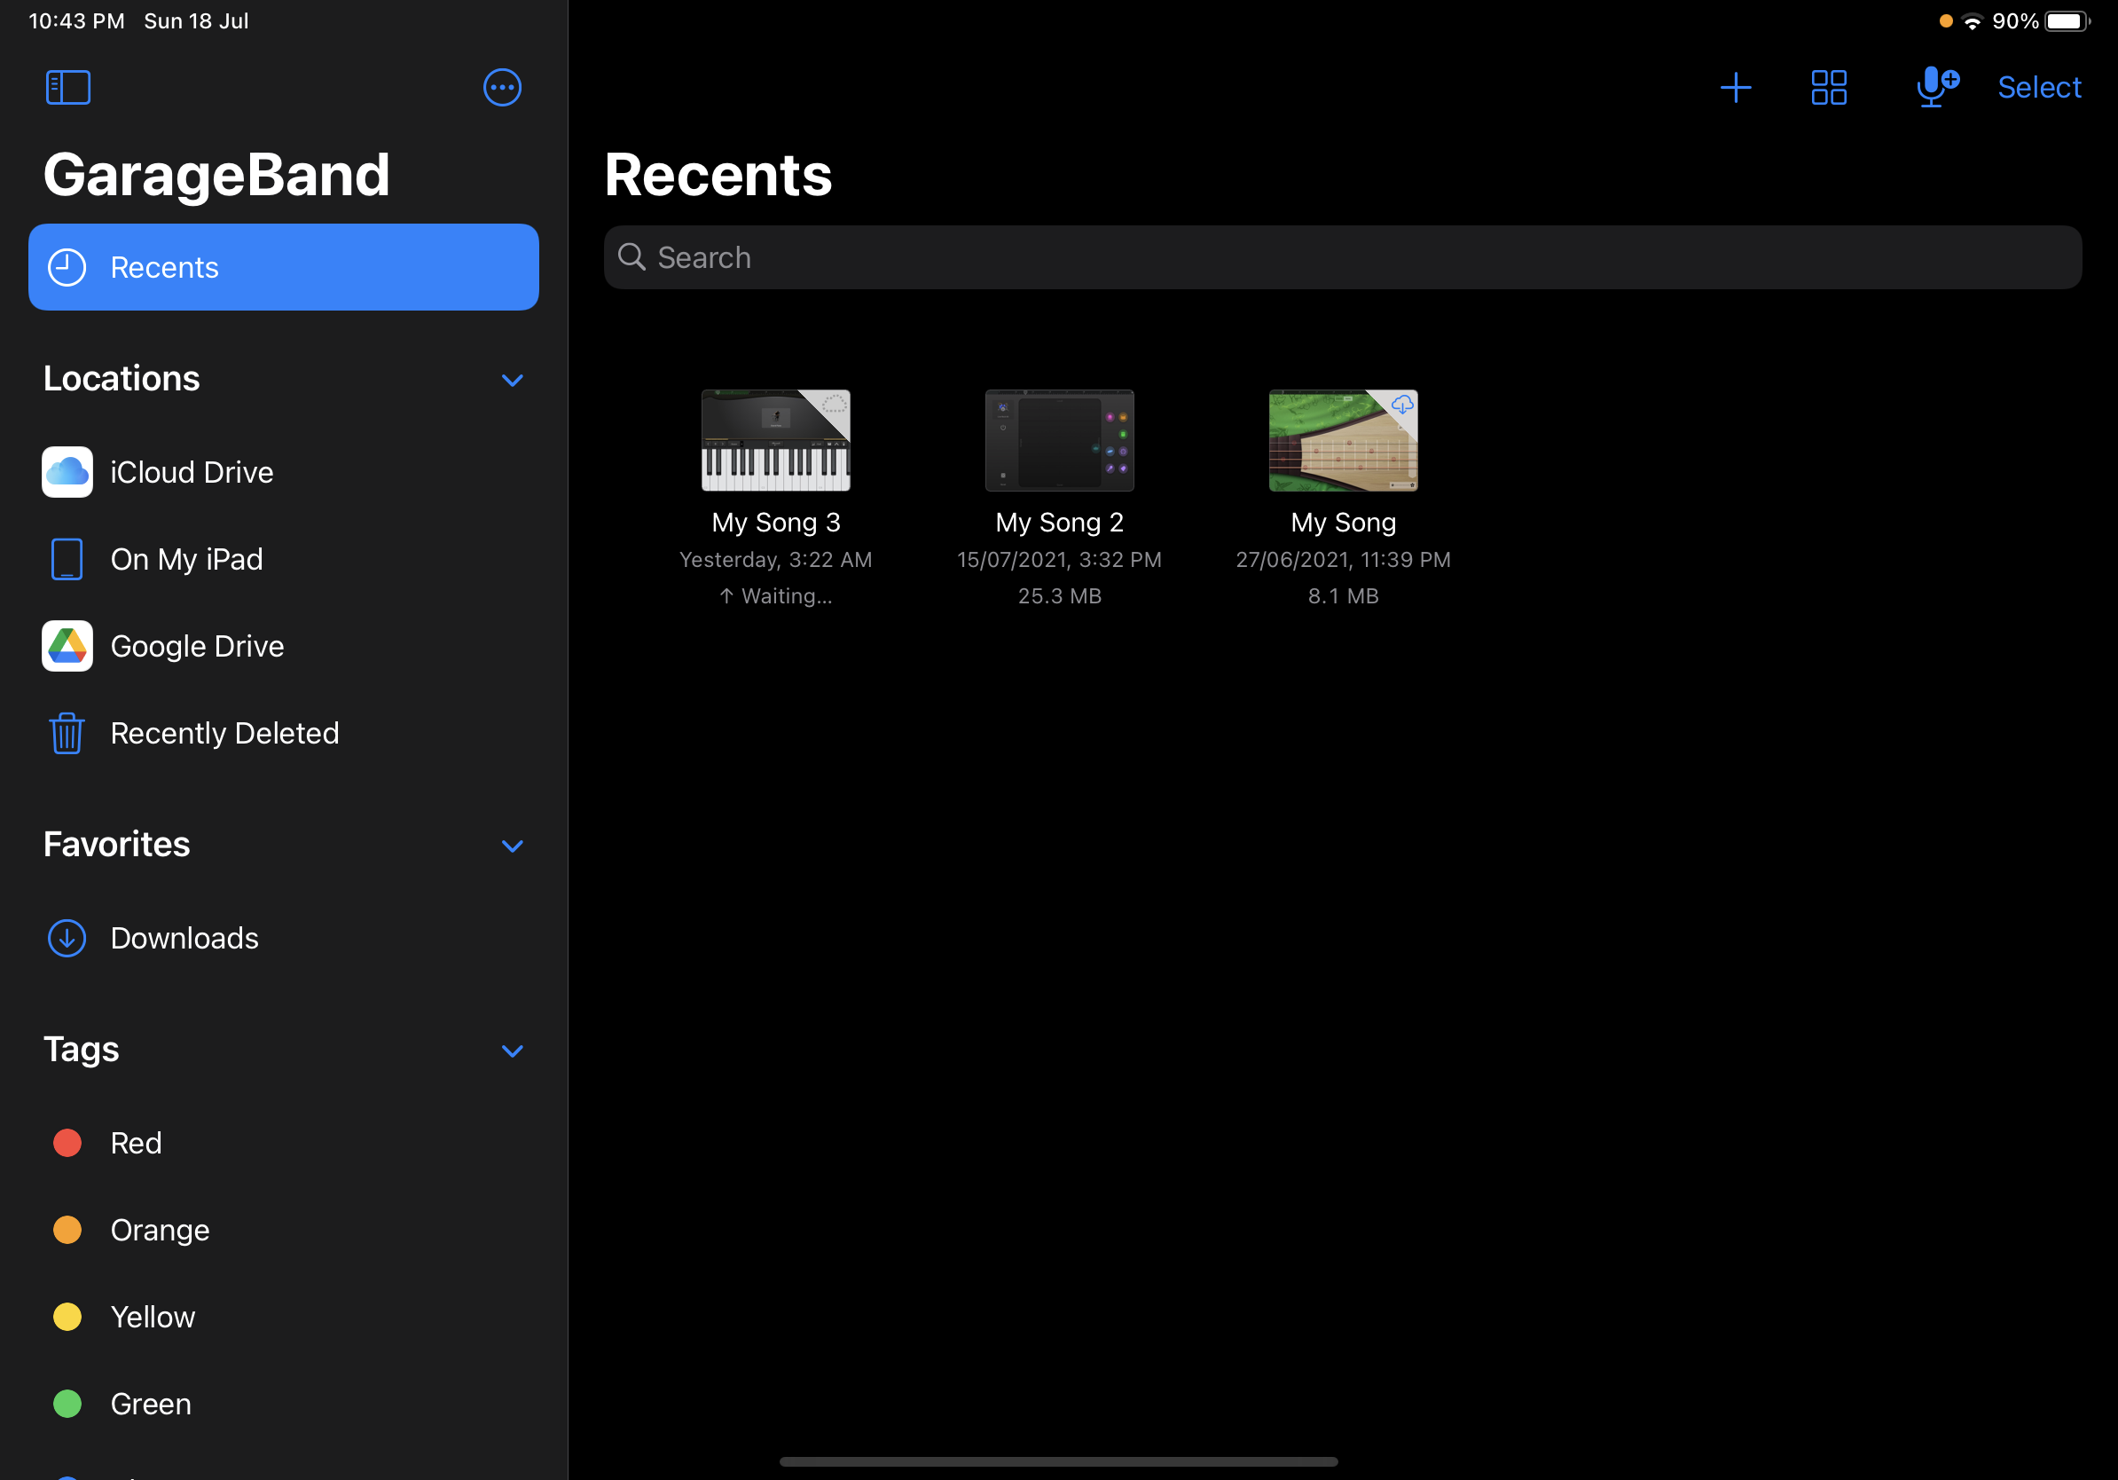Open iCloud Drive location
Image resolution: width=2118 pixels, height=1480 pixels.
(x=284, y=472)
